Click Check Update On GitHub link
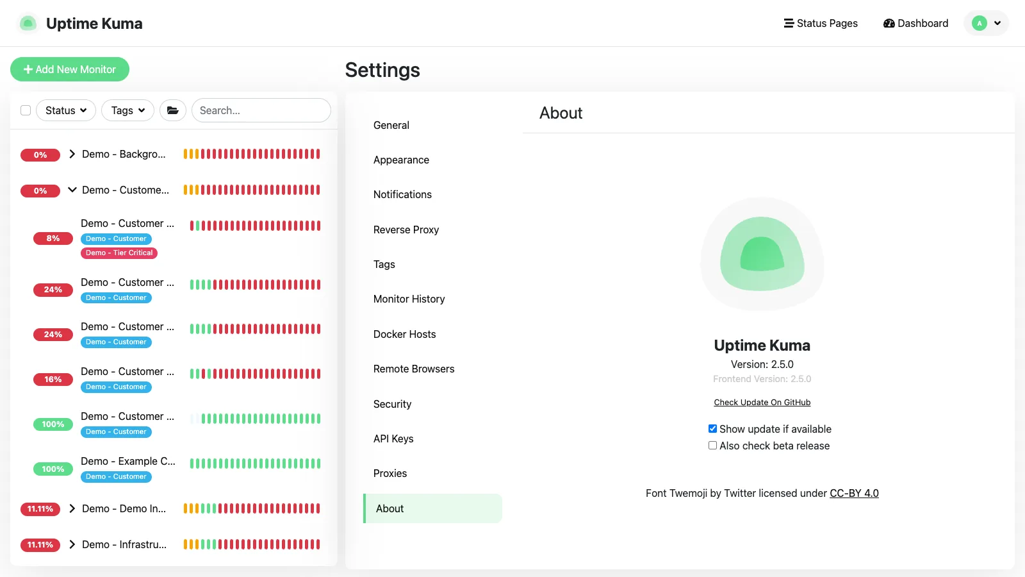This screenshot has height=577, width=1025. (762, 403)
